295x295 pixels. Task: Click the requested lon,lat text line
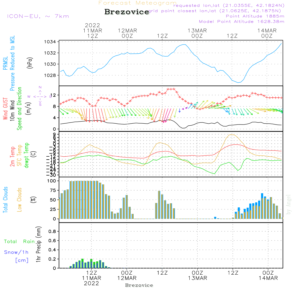pyautogui.click(x=229, y=6)
